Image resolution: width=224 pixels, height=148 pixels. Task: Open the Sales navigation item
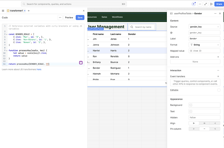(x=104, y=17)
